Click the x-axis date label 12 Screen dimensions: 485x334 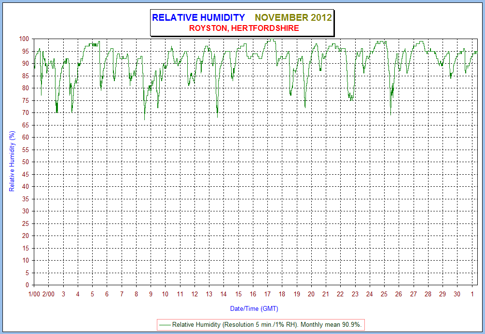[x=194, y=294]
